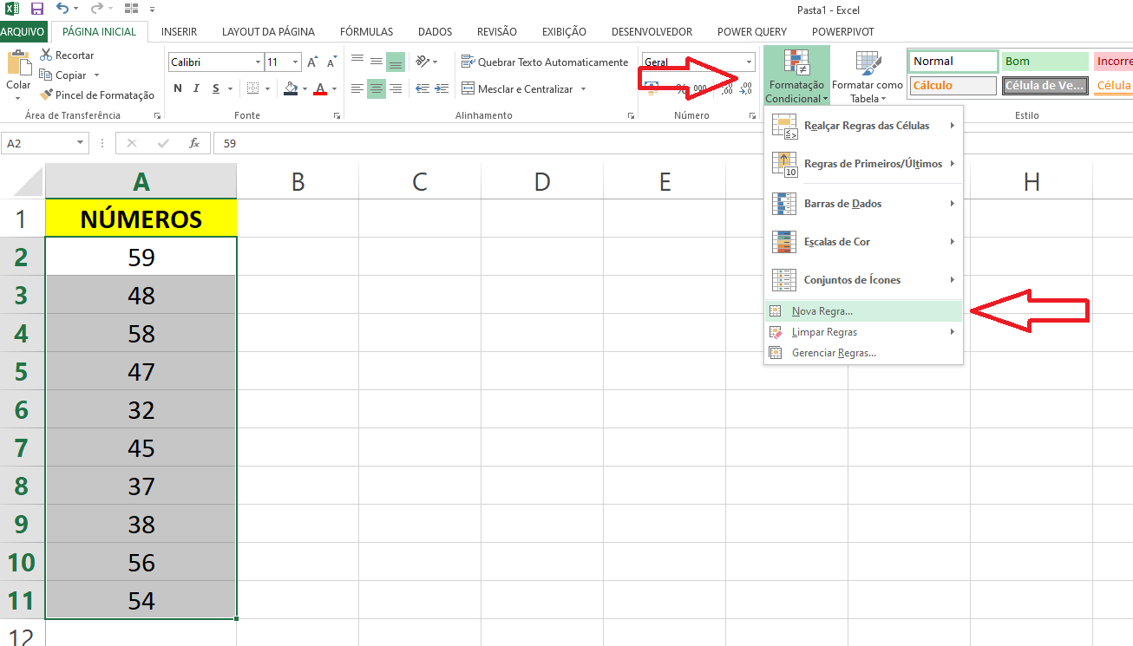Viewport: 1133px width, 646px height.
Task: Toggle bold with the N button
Action: coord(178,88)
